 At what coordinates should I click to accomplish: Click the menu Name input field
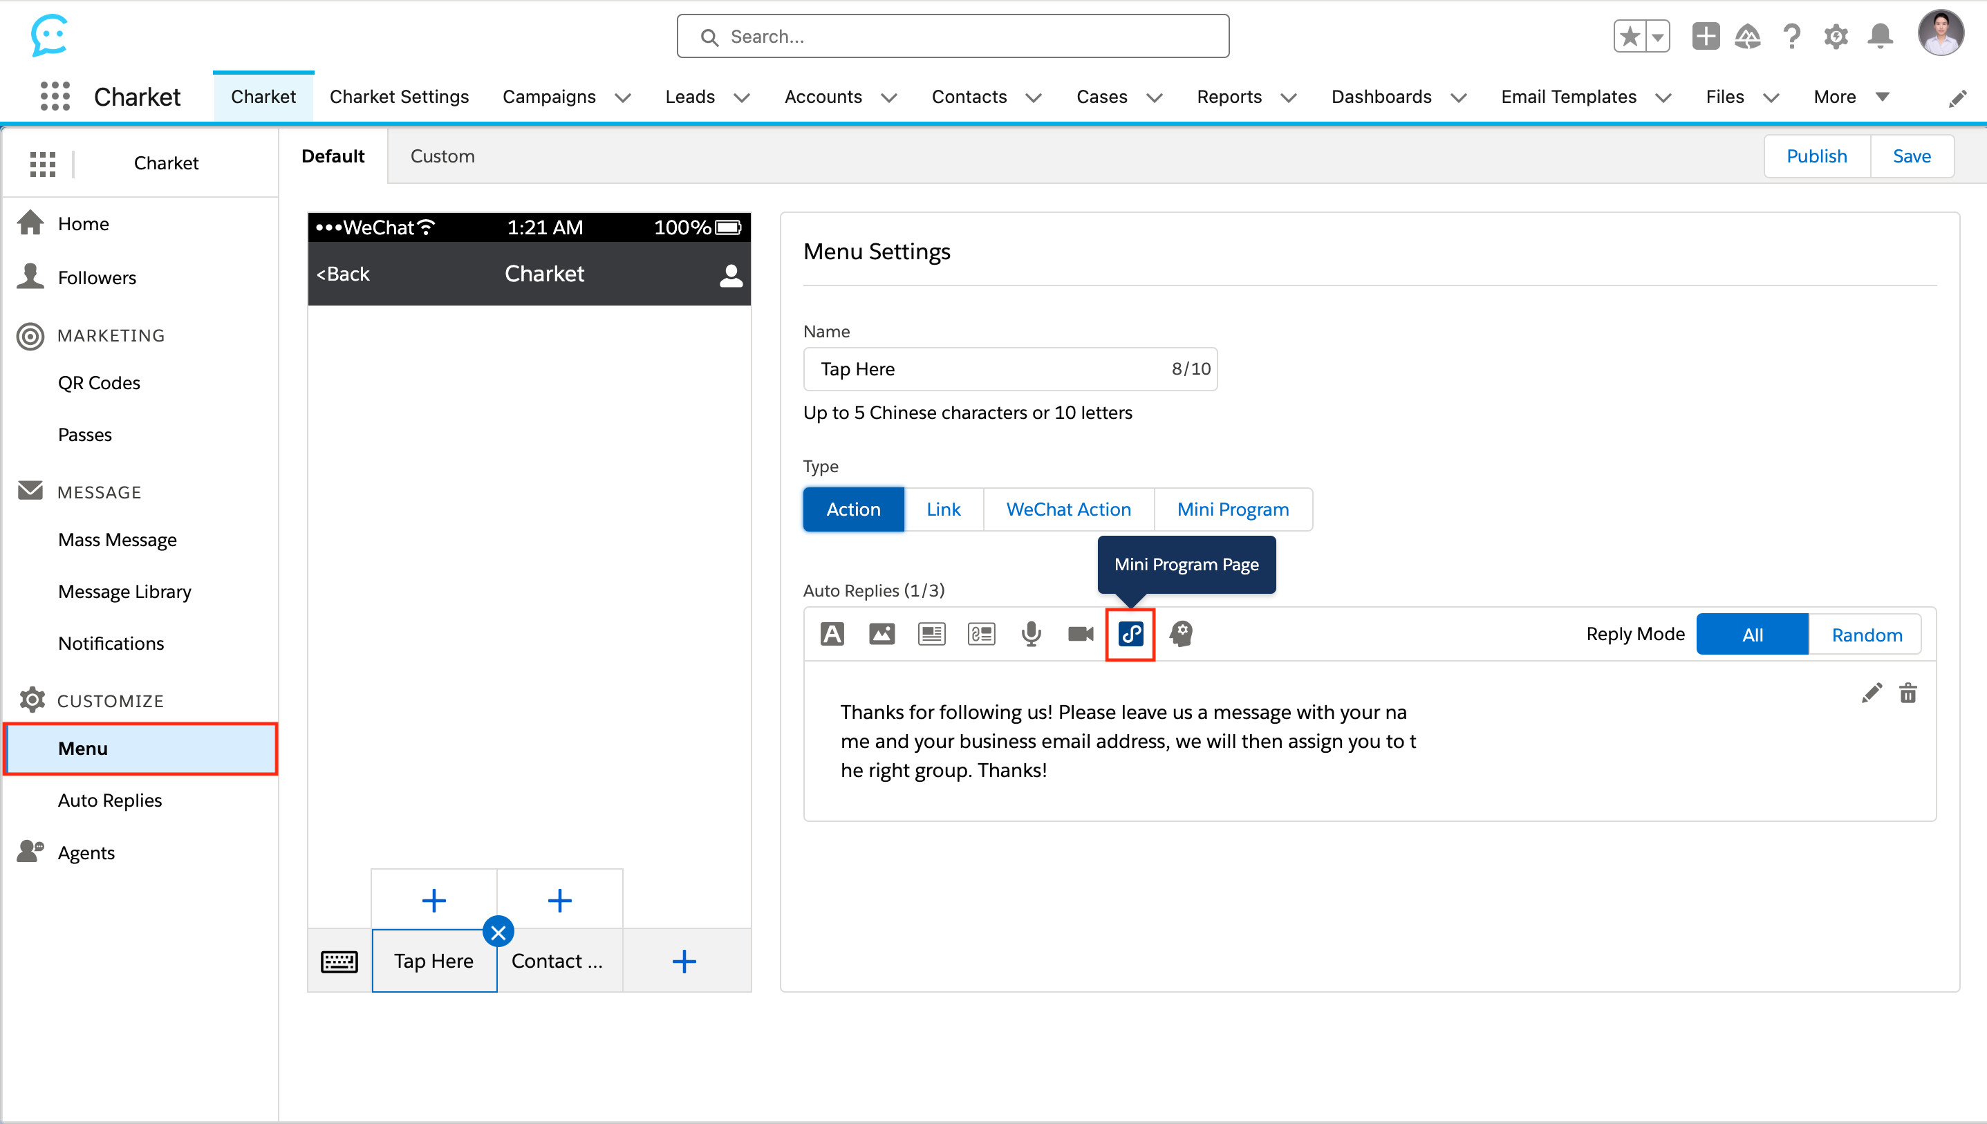(x=1009, y=369)
